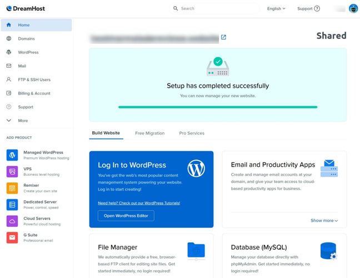This screenshot has height=278, width=360.
Task: Click the Home sidebar label
Action: pos(24,25)
